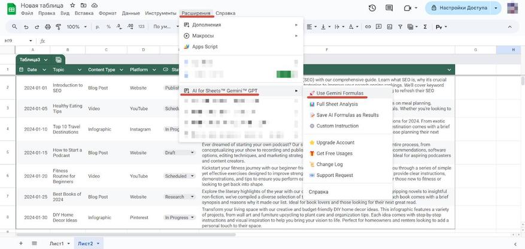Collapse the toolbar with the chevron
525x249 pixels.
510,27
